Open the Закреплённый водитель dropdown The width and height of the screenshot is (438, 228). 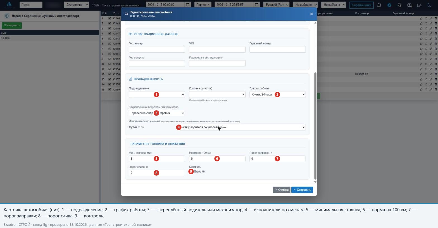(x=157, y=113)
